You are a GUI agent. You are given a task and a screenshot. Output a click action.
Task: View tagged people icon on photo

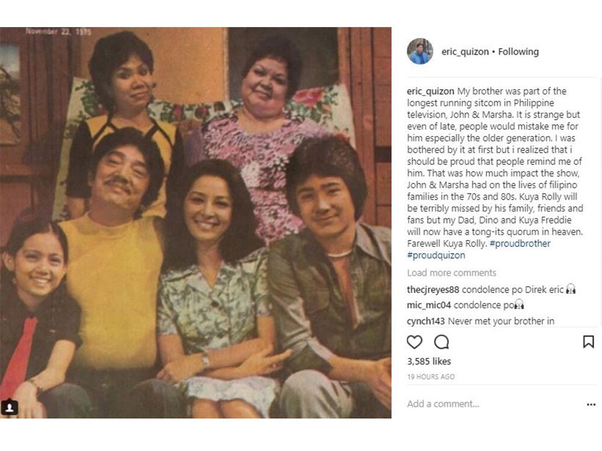point(10,407)
